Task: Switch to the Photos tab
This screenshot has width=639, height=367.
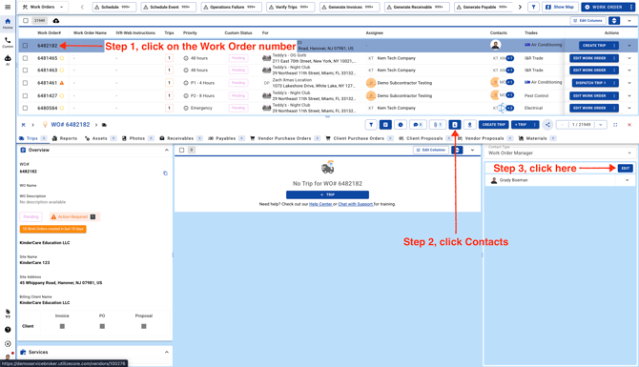Action: (137, 138)
